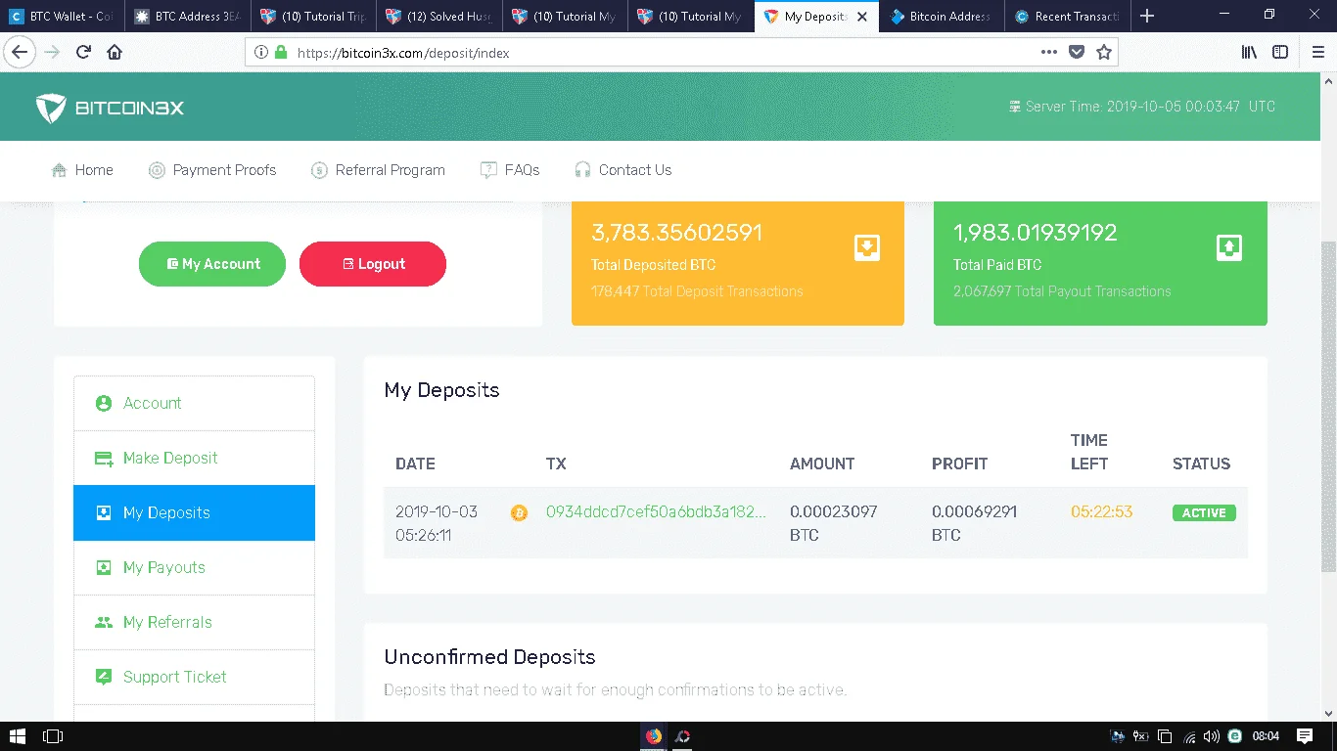Click the green My Account button
1337x751 pixels.
212,264
